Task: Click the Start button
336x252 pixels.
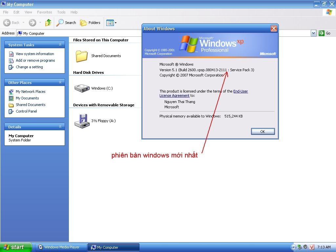Action: pyautogui.click(x=16, y=247)
